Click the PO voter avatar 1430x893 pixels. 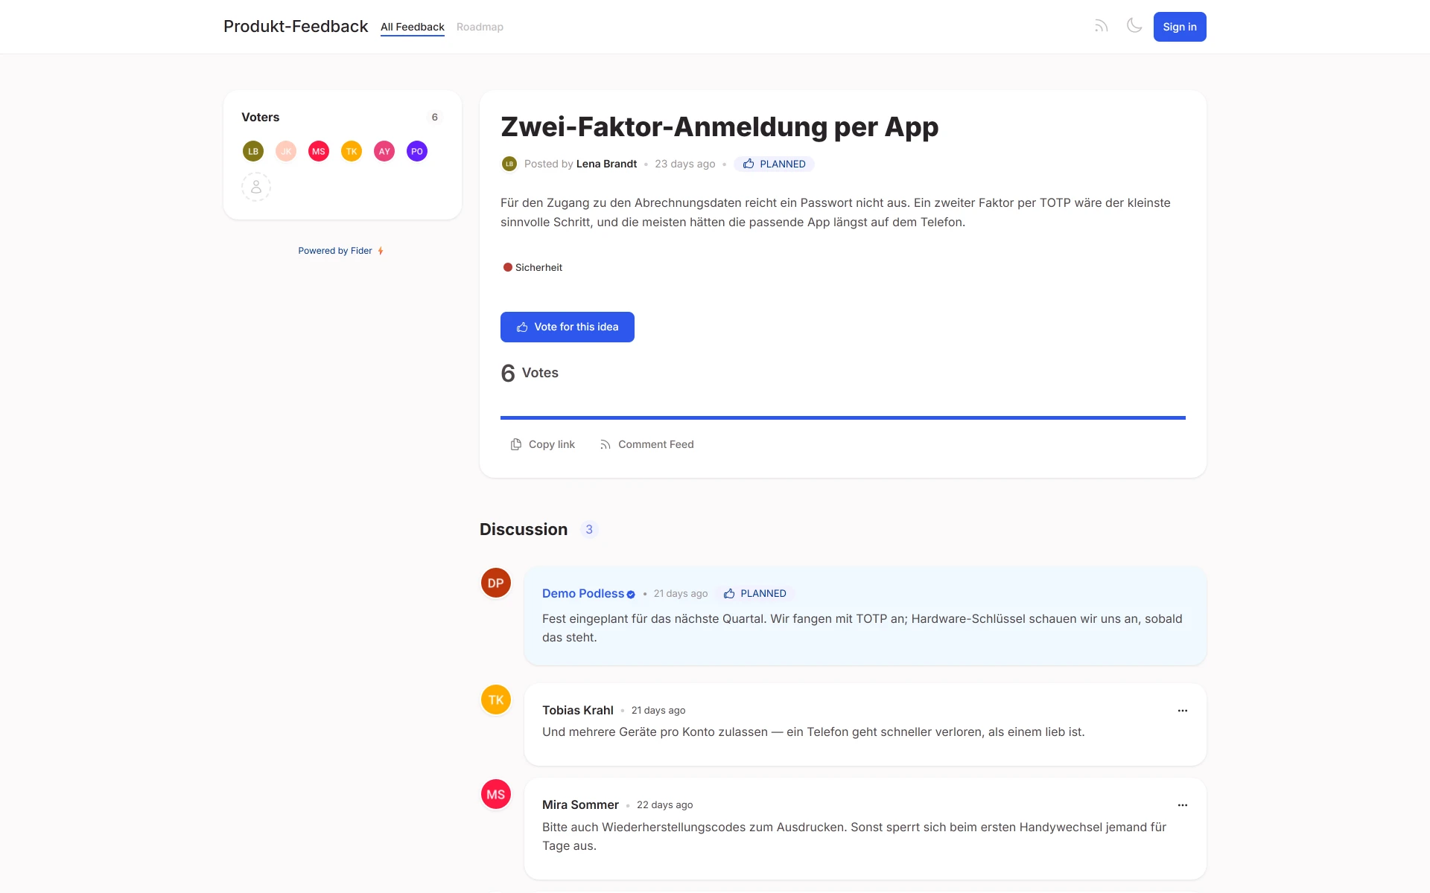coord(417,151)
